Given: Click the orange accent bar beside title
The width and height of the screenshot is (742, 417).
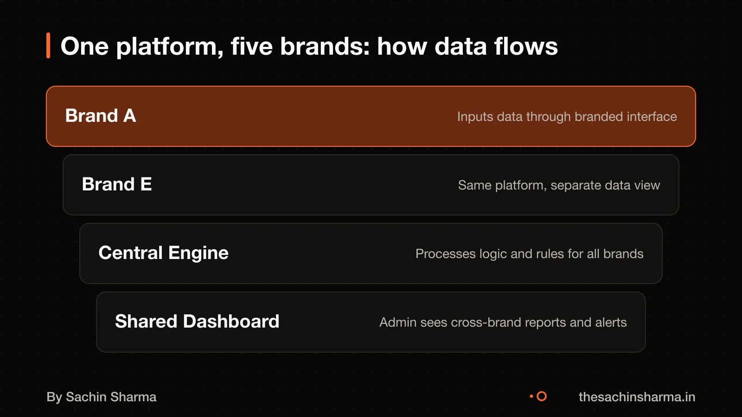Looking at the screenshot, I should 48,46.
